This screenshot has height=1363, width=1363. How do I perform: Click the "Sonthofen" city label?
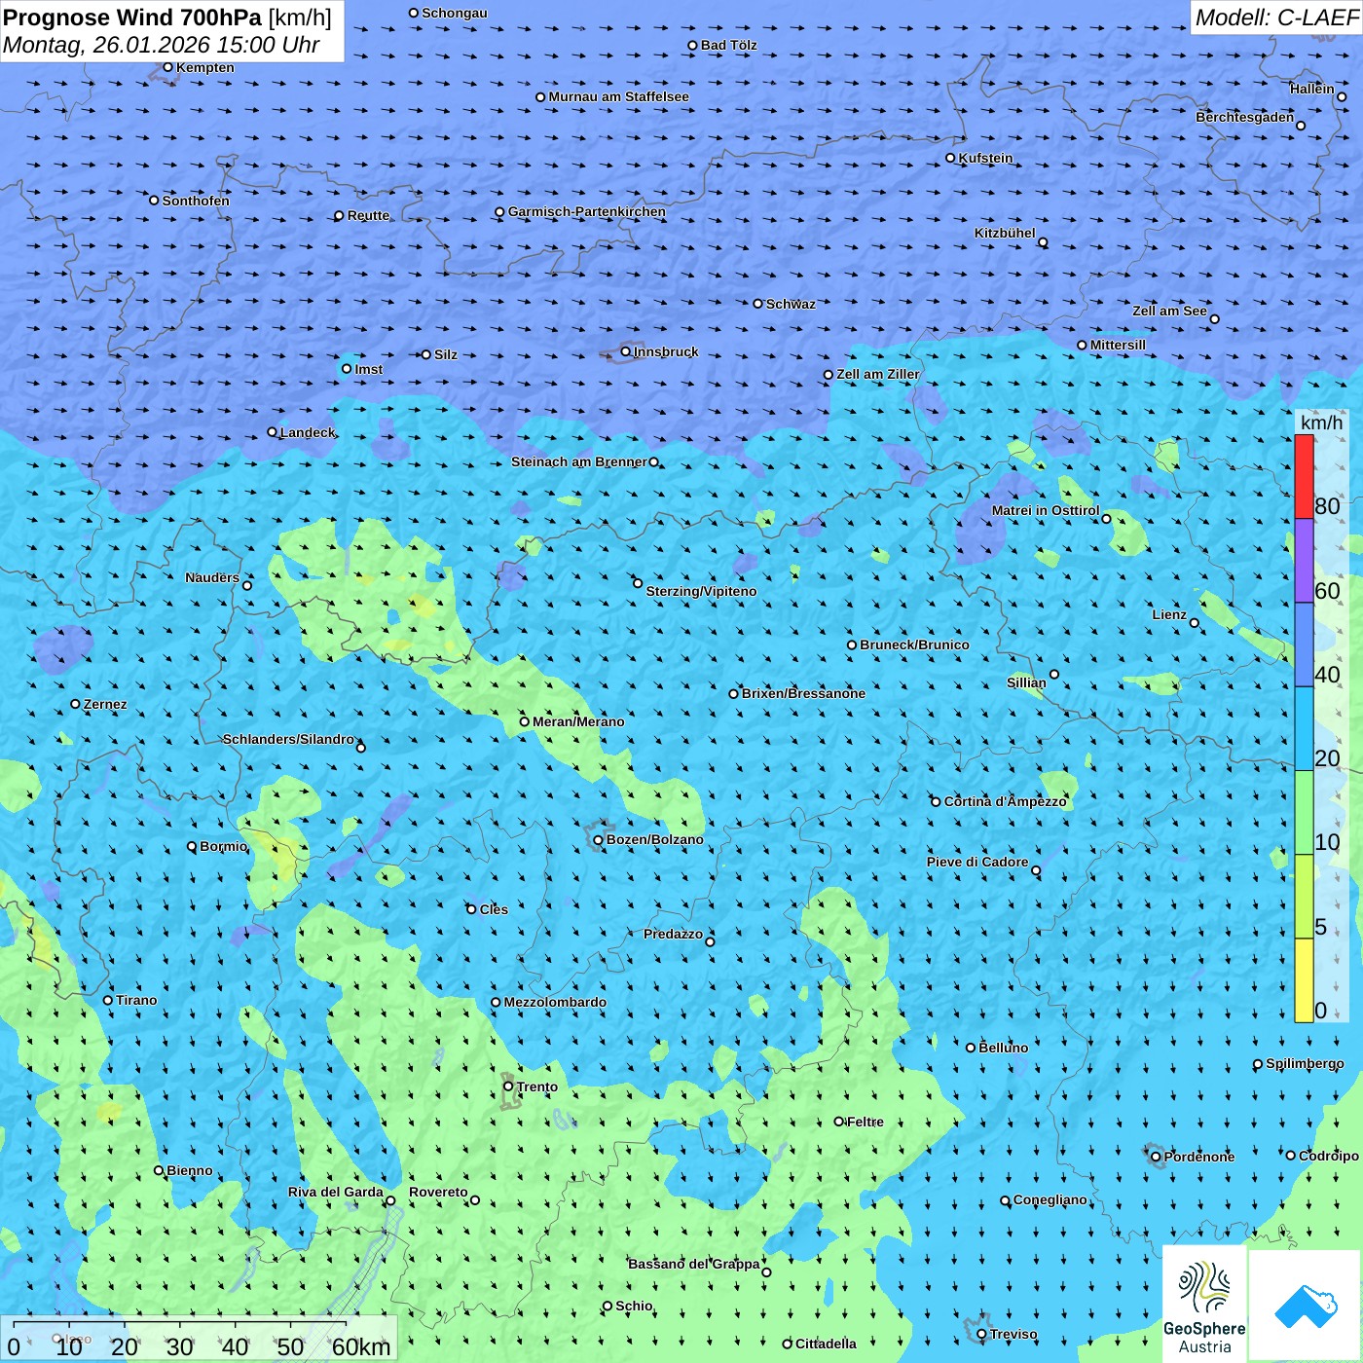coord(196,201)
